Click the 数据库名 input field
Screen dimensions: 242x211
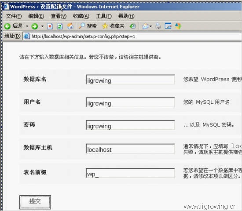click(x=130, y=80)
